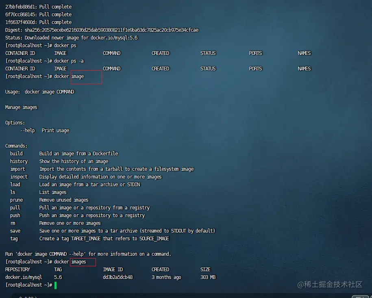Click 'Build an image from a Dockerfile' description
Screen dimensions: 372x298
(78, 154)
